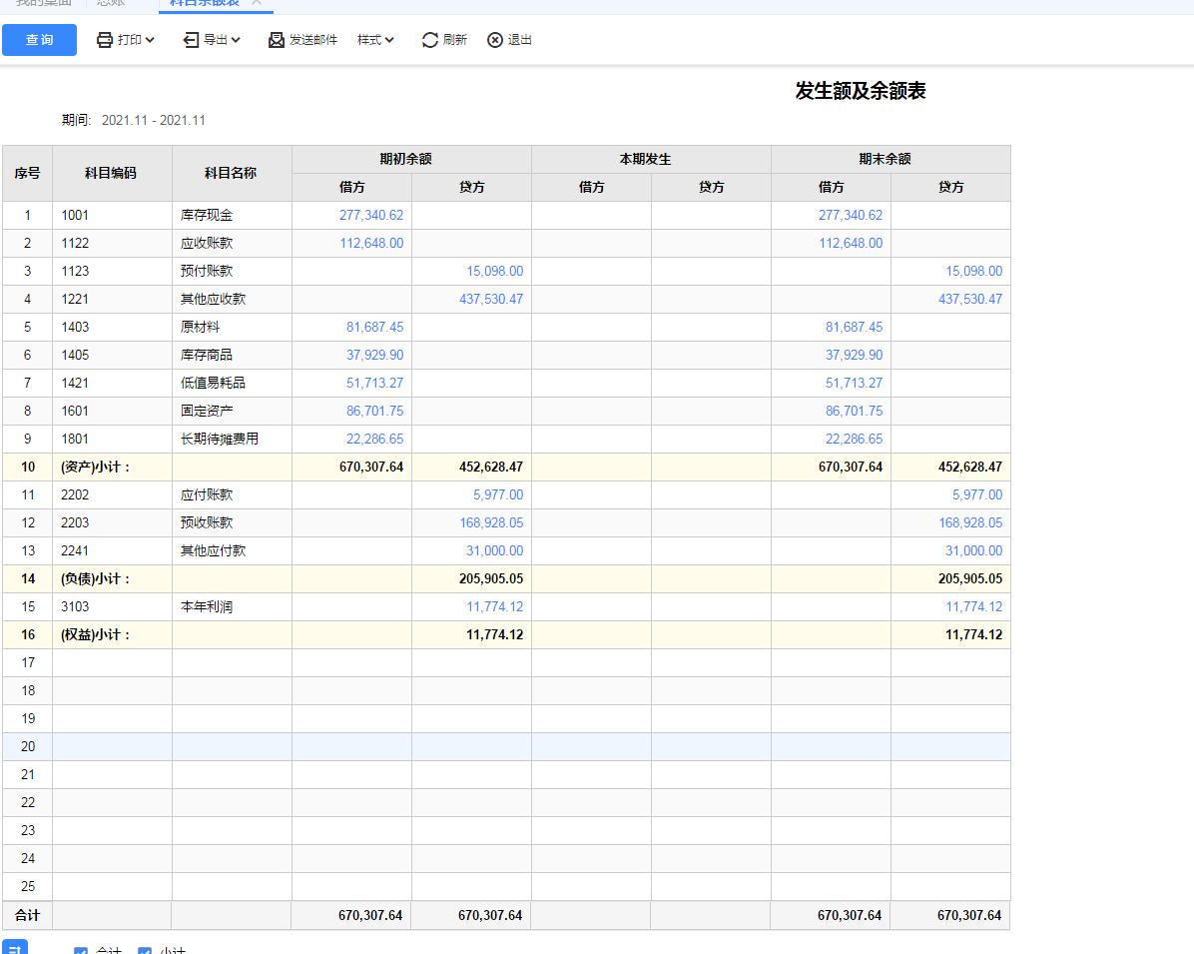Click the 发送邮件 send-mail envelope icon
1194x954 pixels.
[x=276, y=40]
